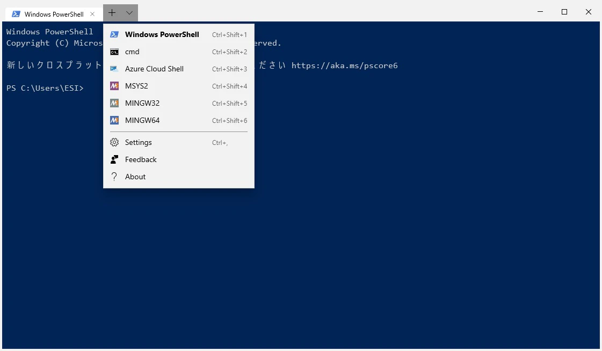Click the Ctrl+, shortcut label
The image size is (602, 351).
pyautogui.click(x=220, y=143)
